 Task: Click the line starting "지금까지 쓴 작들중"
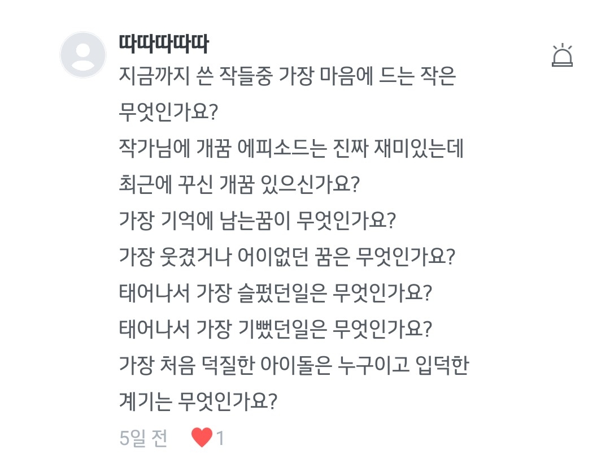click(287, 77)
